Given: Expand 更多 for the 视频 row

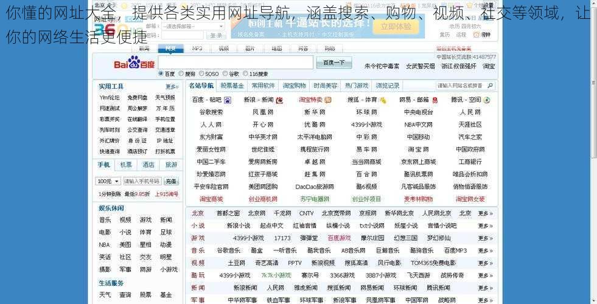Looking at the screenshot, I should click(486, 263).
